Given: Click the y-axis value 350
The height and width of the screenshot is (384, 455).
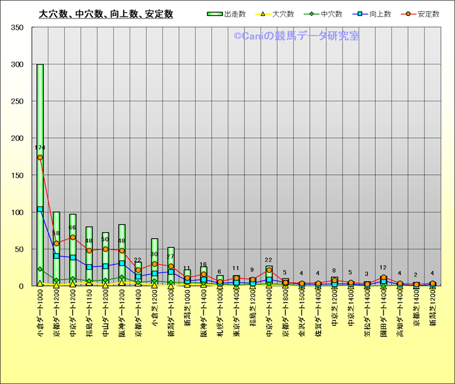Looking at the screenshot, I should pyautogui.click(x=17, y=28).
